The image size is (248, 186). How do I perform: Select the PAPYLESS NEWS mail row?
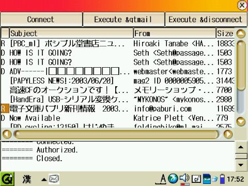117,81
